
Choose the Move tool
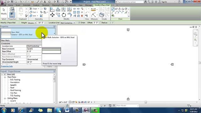click(x=52, y=15)
